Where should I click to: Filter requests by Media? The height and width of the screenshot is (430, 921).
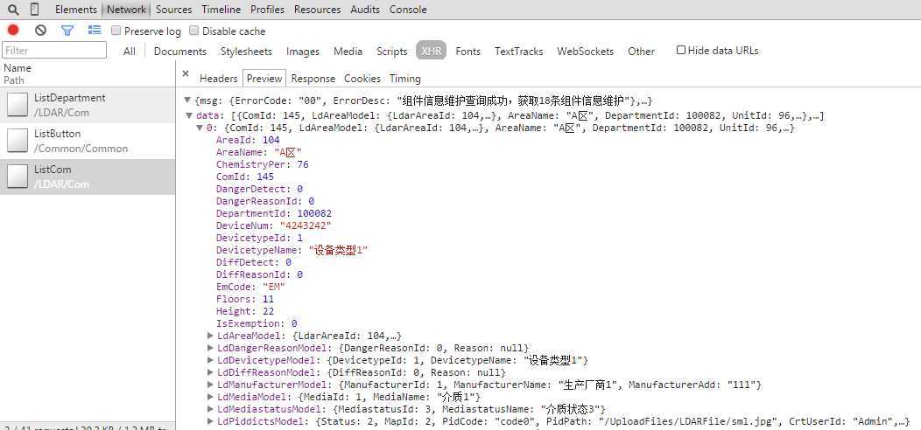[x=348, y=52]
